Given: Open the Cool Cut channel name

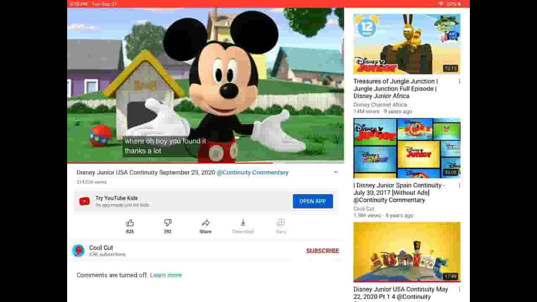Looking at the screenshot, I should point(101,247).
